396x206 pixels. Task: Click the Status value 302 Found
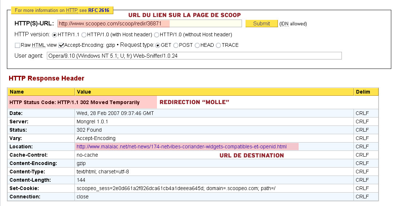point(89,130)
